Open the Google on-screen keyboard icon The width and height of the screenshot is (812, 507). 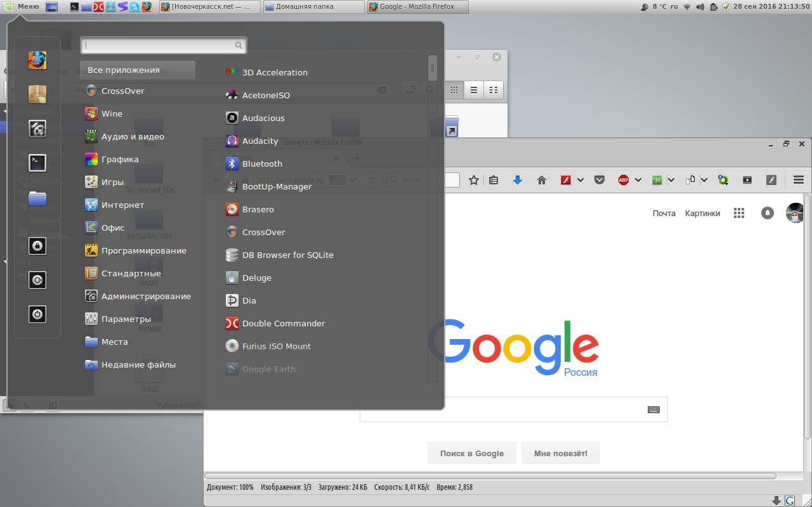(653, 409)
